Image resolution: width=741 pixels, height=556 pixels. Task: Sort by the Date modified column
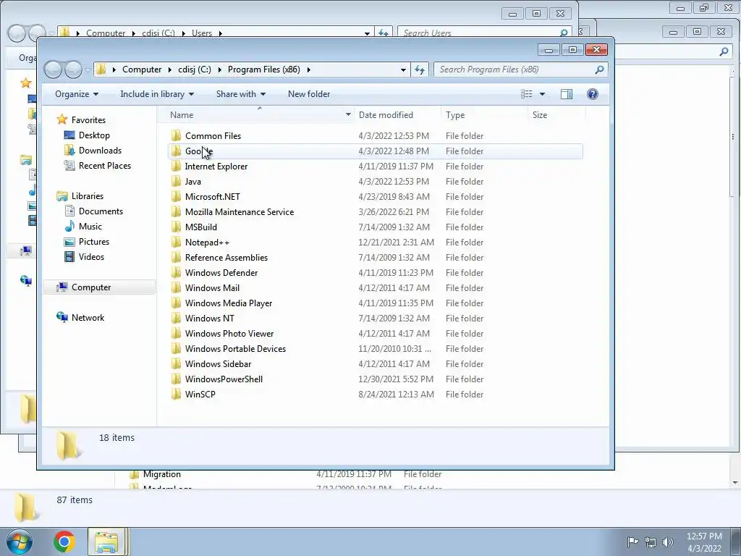[x=397, y=115]
